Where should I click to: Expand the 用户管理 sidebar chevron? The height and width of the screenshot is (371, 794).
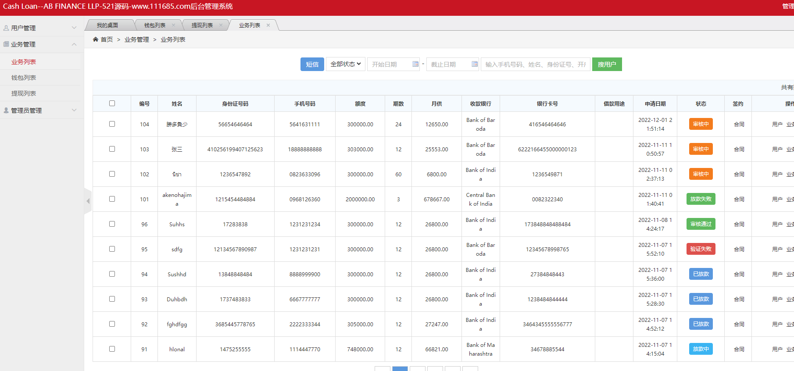pyautogui.click(x=74, y=28)
